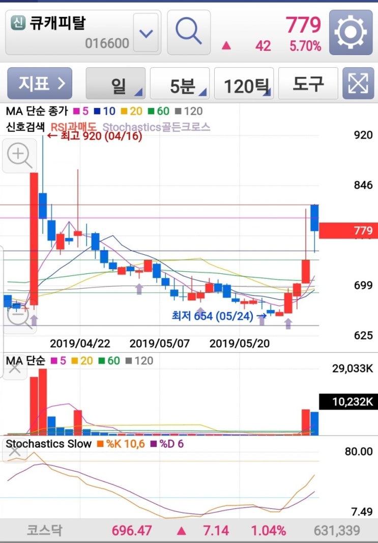Tap the 1.04% KOSDAQ change rate
This screenshot has height=543, width=378.
(x=268, y=530)
